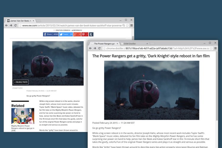Share the article on Google Plus
222x148 pixels.
tap(77, 34)
